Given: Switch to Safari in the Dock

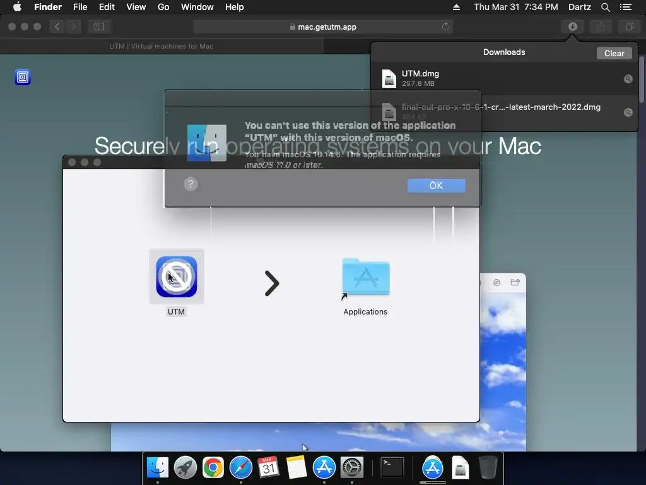Looking at the screenshot, I should 240,467.
